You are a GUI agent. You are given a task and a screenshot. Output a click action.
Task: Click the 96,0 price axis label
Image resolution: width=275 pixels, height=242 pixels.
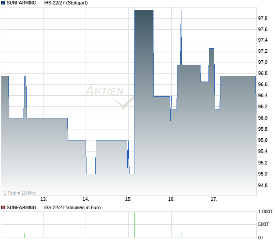click(x=263, y=118)
